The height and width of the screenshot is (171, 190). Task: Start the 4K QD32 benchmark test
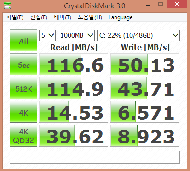tap(23, 136)
